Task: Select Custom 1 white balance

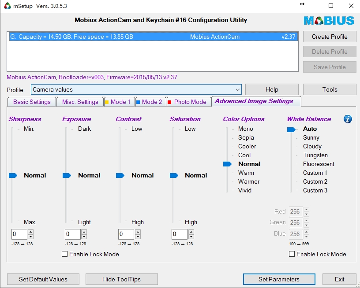Action: [315, 173]
